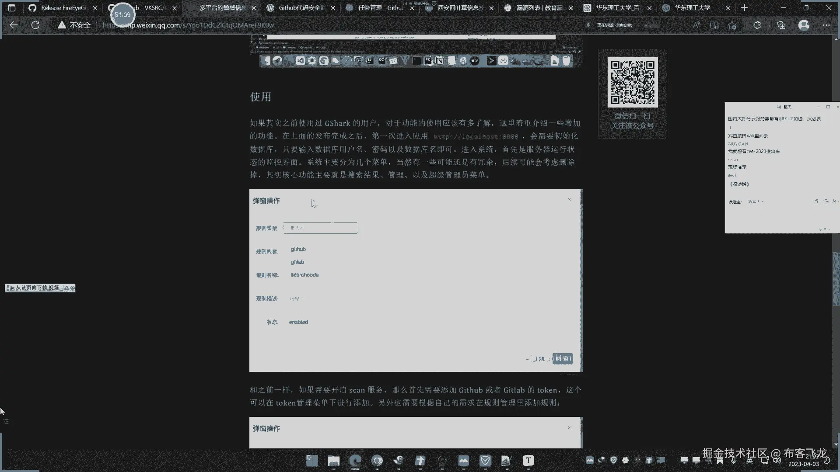Open the 规则类型 dropdown field
The height and width of the screenshot is (472, 840).
coord(320,228)
